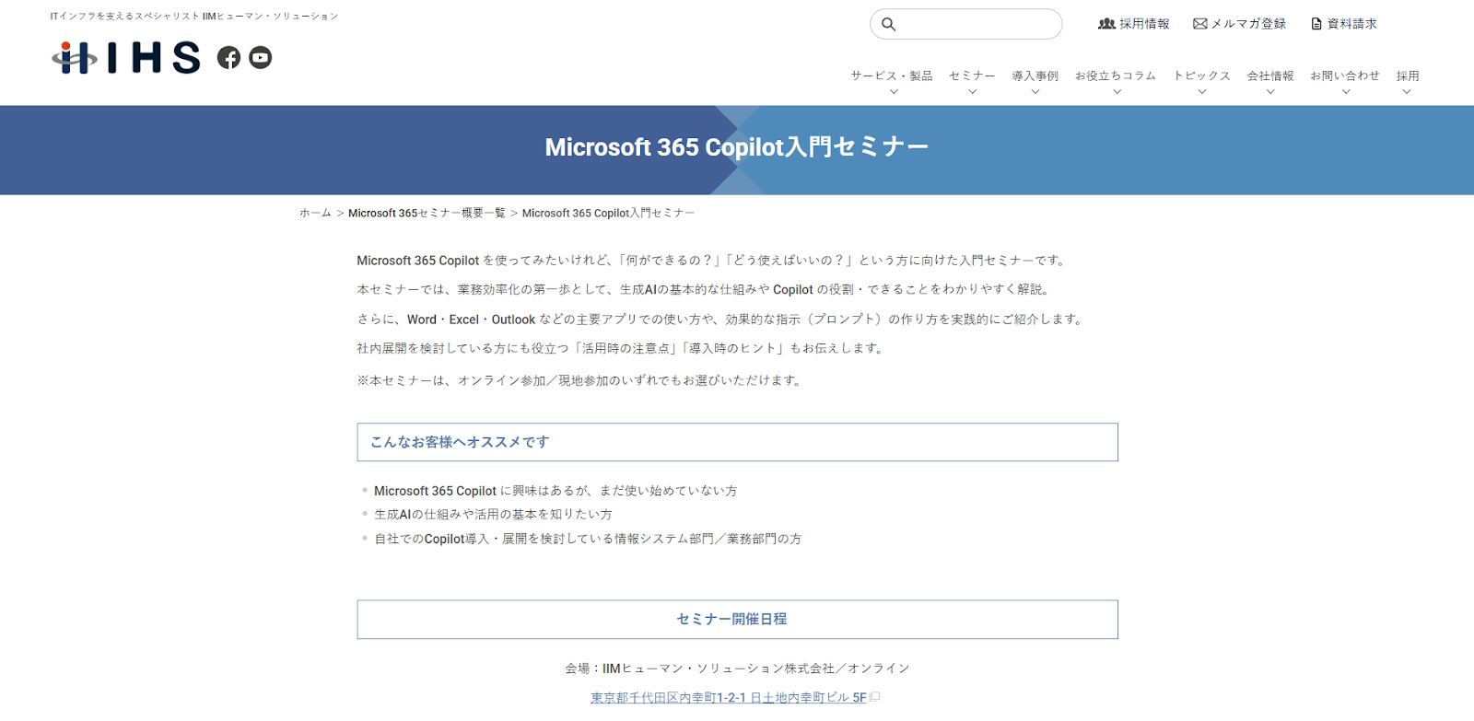Go to ホーム breadcrumb link
The image size is (1474, 721).
pyautogui.click(x=315, y=213)
